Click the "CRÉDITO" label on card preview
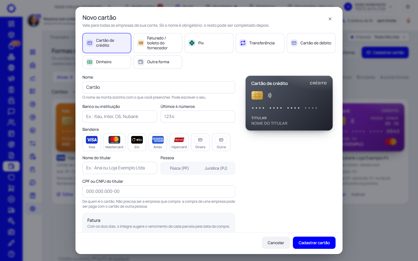 point(318,83)
